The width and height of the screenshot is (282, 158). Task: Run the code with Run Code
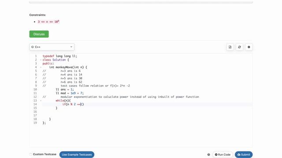pos(223,154)
